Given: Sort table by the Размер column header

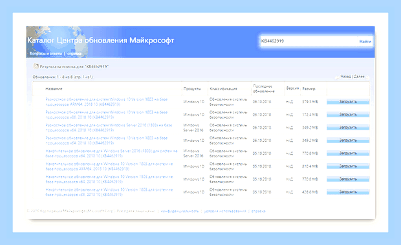Looking at the screenshot, I should tap(309, 89).
